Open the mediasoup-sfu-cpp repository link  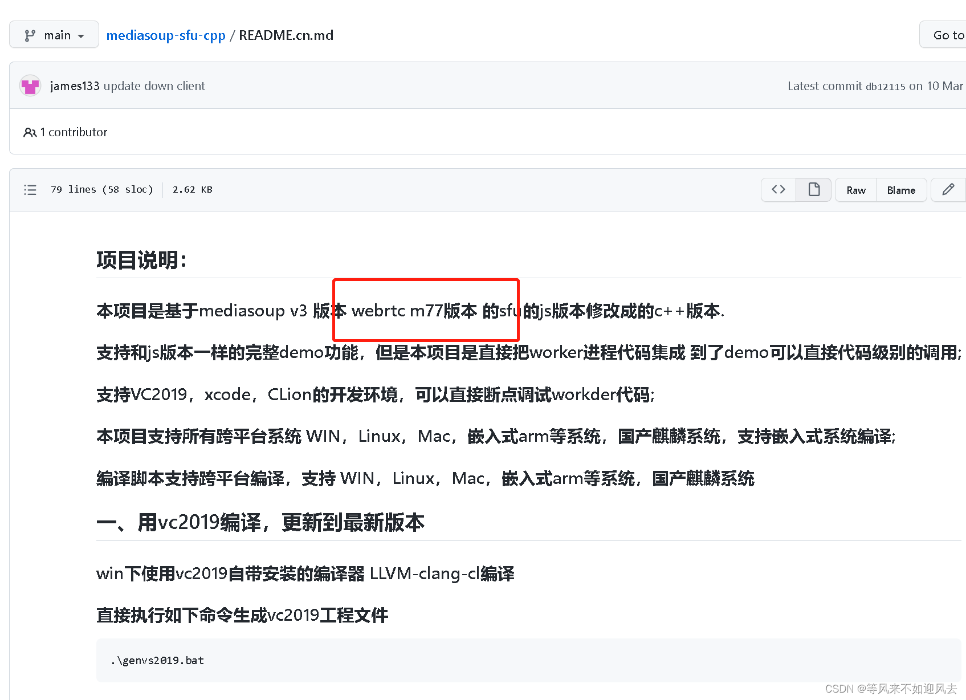(x=166, y=35)
